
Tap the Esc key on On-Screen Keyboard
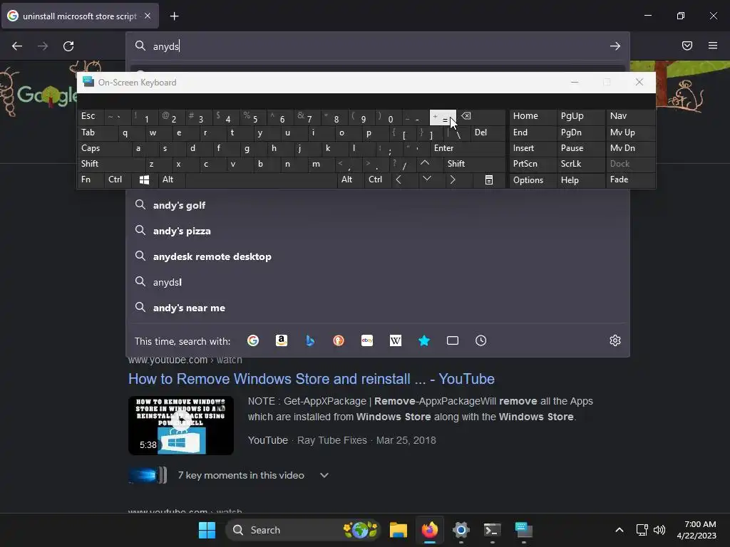[91, 116]
